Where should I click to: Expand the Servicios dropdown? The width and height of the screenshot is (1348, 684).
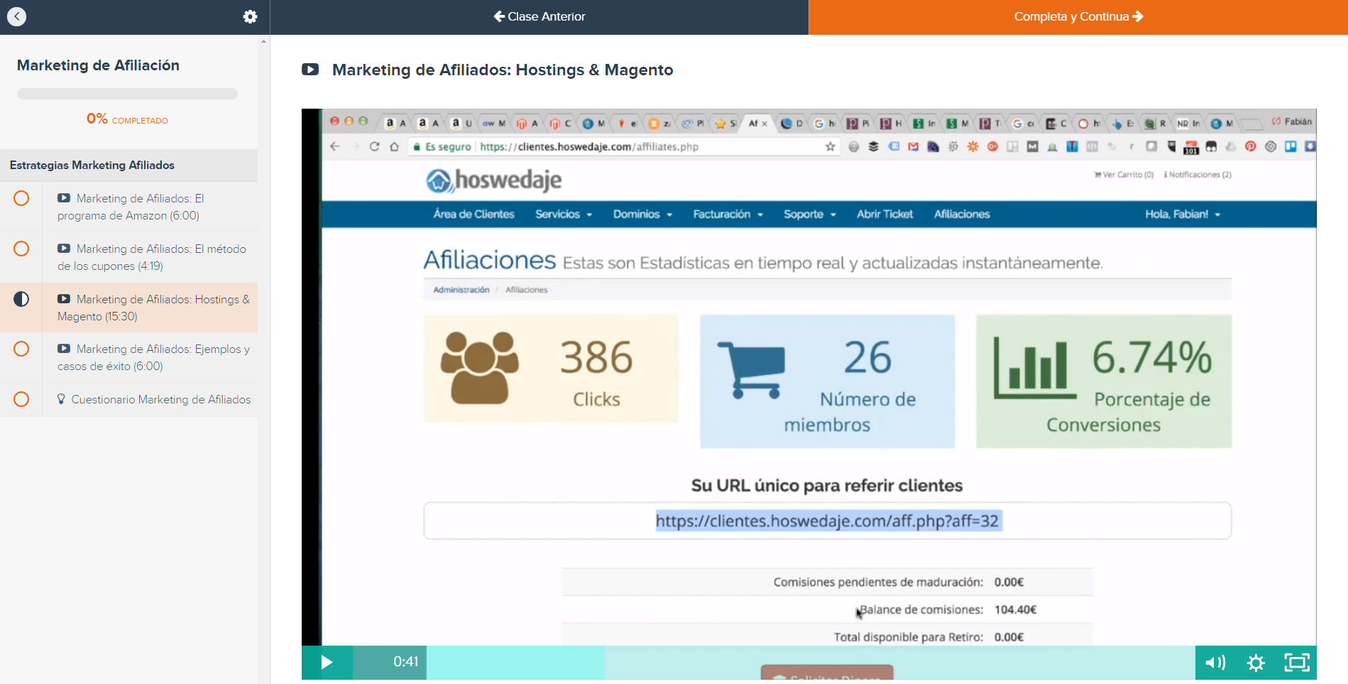click(564, 214)
